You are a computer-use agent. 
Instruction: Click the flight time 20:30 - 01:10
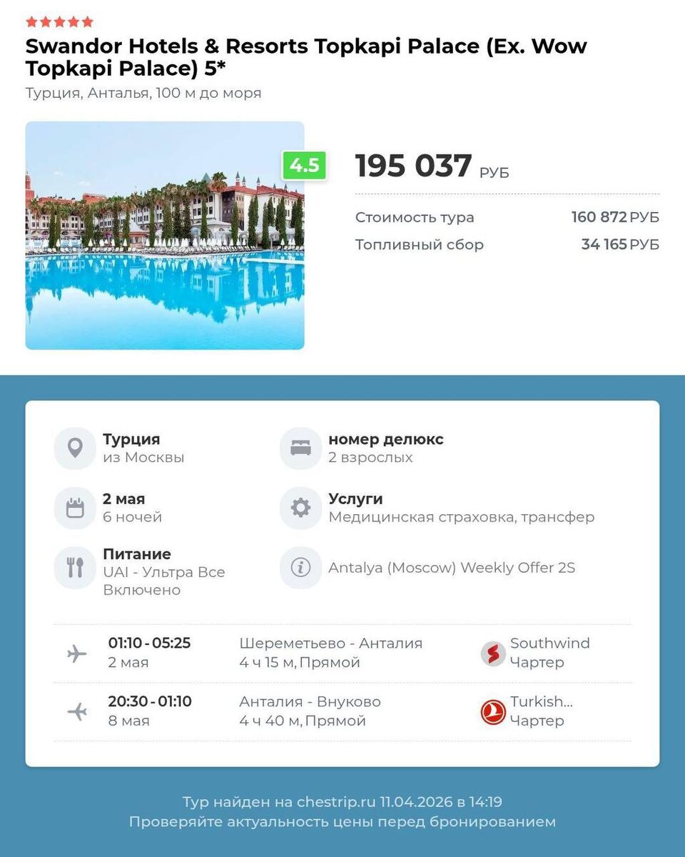pos(150,701)
